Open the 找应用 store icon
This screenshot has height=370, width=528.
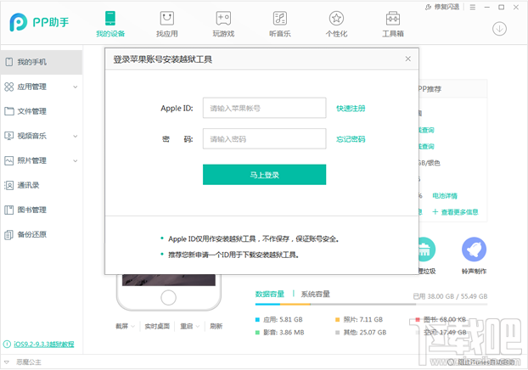click(x=166, y=18)
